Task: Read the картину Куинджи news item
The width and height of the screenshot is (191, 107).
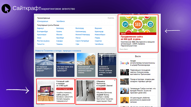Action: (x=140, y=72)
